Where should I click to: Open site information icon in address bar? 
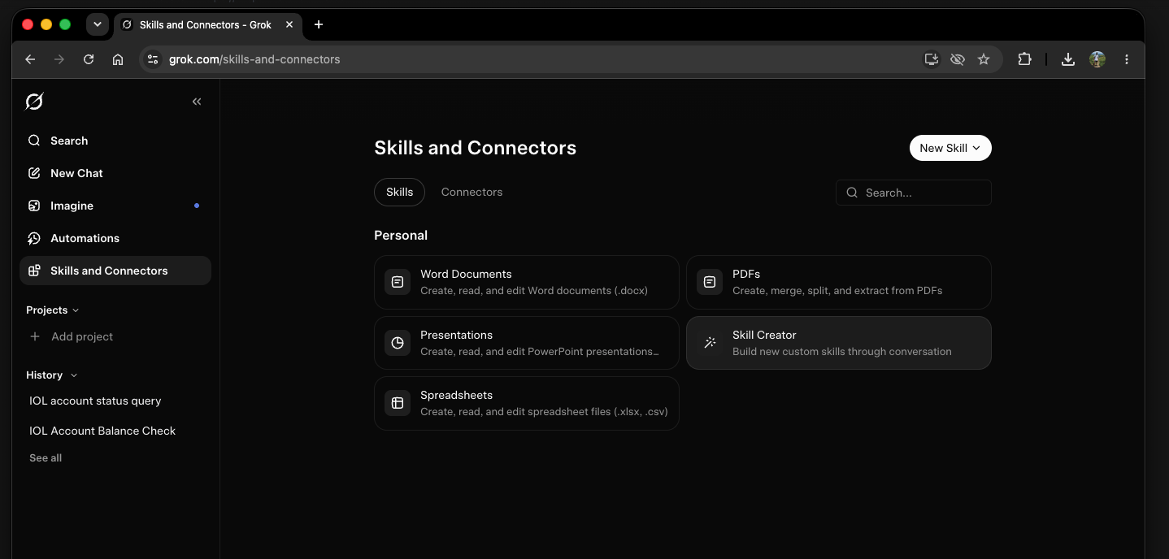point(153,59)
